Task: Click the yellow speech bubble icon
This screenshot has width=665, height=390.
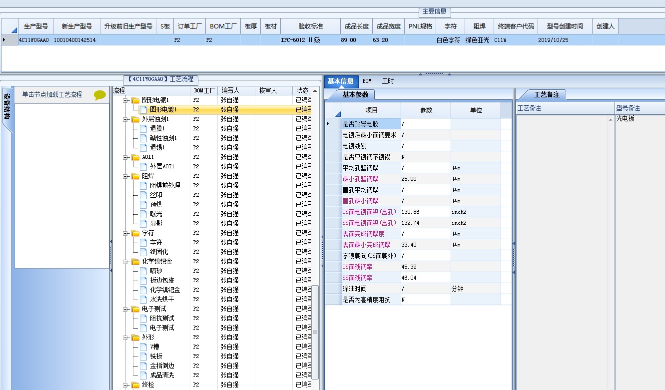Action: pos(100,95)
